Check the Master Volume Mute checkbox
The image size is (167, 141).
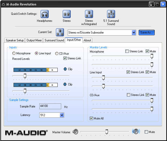coord(146,132)
